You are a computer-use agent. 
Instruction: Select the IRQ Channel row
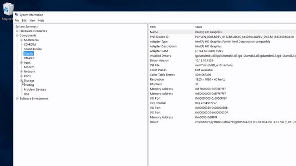click(x=222, y=103)
